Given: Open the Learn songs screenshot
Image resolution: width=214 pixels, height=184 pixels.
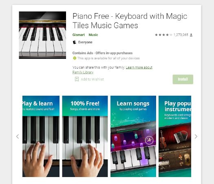Looking at the screenshot, I should point(133,136).
